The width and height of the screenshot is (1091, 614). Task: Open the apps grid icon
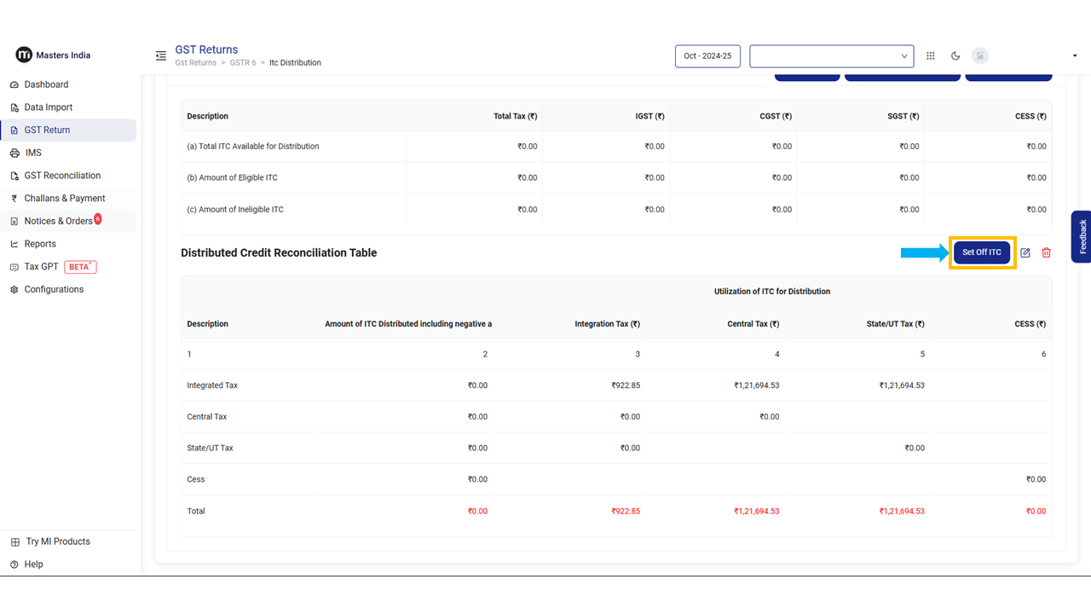931,56
